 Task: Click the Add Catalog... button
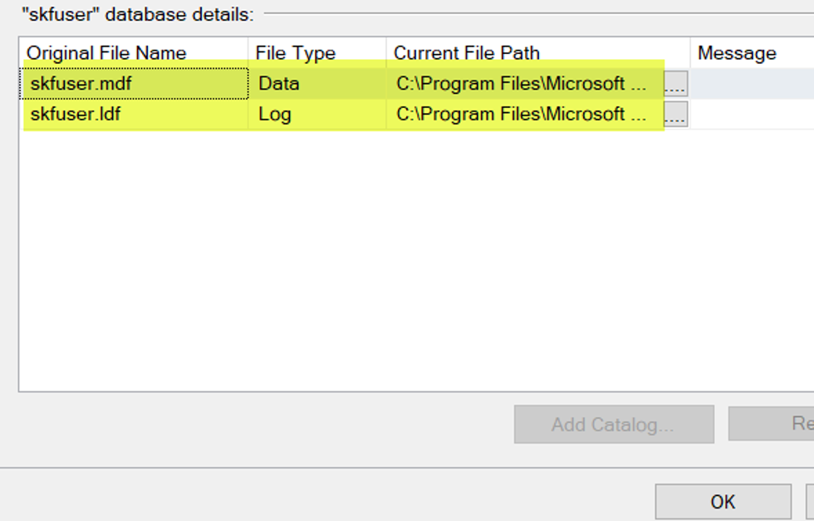[x=614, y=425]
